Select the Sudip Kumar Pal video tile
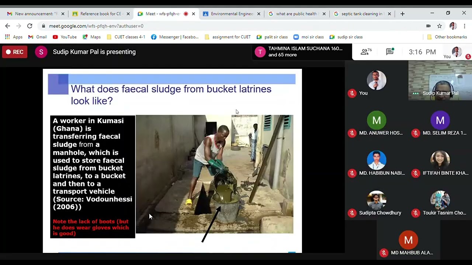 [x=440, y=80]
